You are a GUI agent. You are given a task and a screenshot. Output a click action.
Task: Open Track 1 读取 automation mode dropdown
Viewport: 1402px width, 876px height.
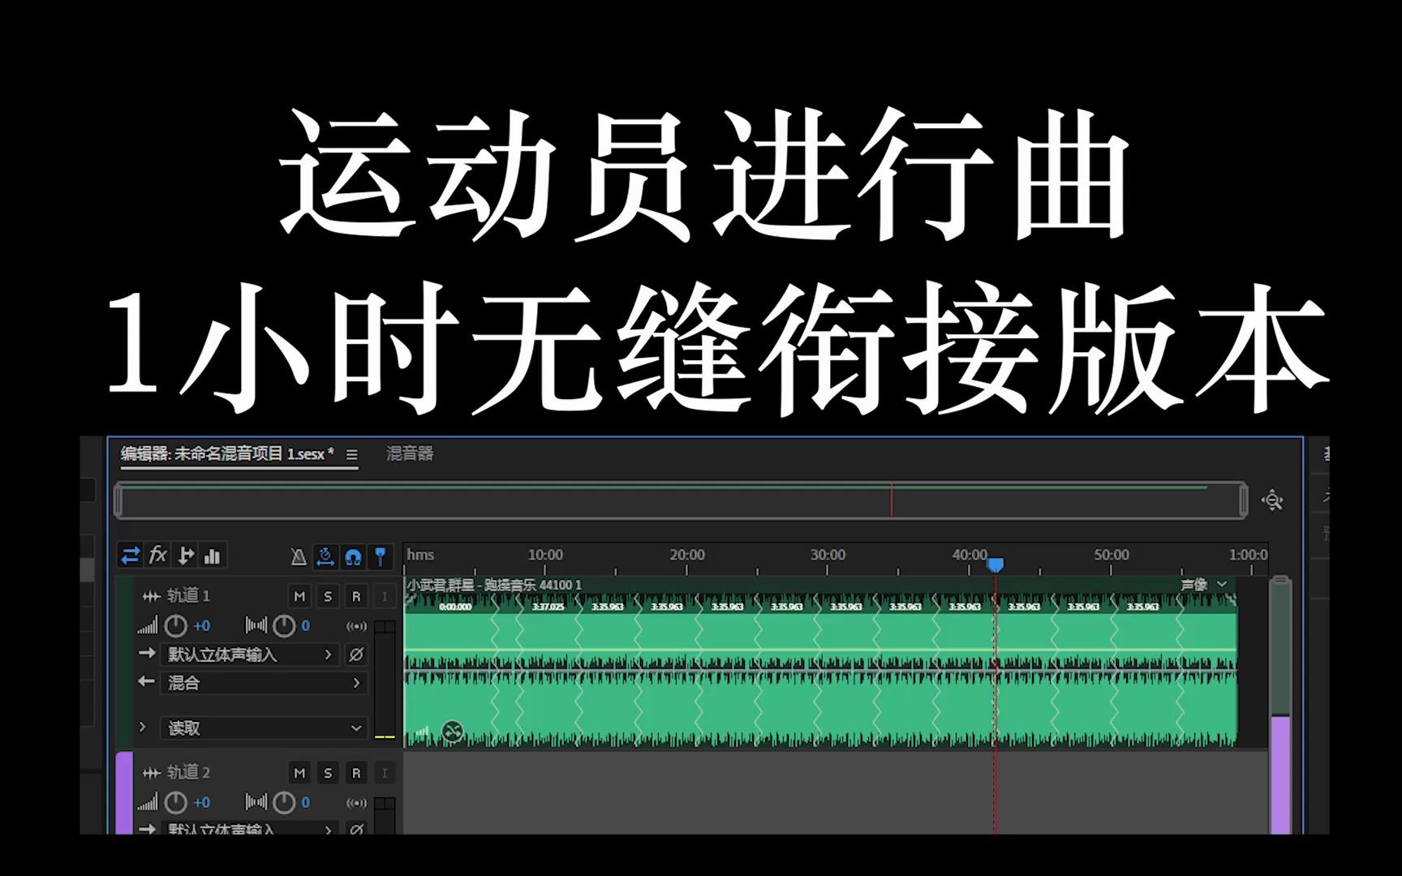tap(264, 728)
